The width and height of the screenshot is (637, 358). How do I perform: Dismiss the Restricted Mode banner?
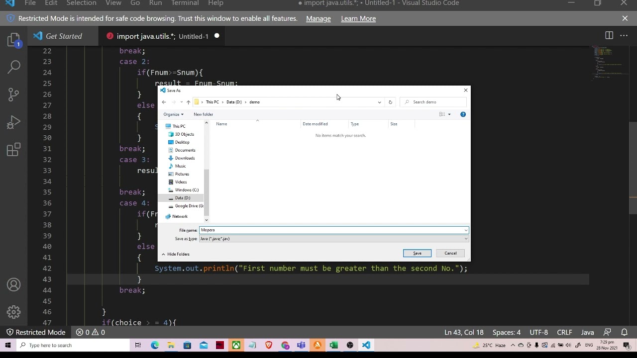[625, 18]
